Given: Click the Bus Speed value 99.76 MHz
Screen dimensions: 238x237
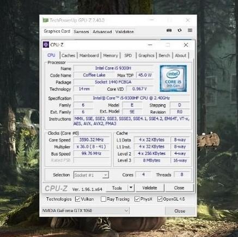Looking at the screenshot, I should tap(91, 153).
